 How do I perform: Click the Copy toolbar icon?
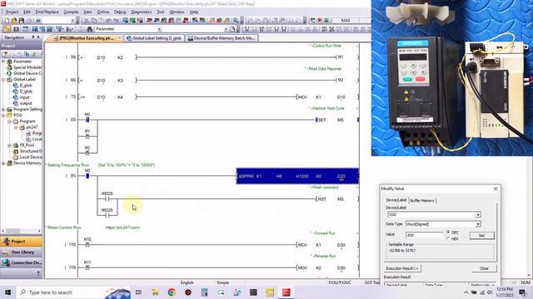click(93, 21)
